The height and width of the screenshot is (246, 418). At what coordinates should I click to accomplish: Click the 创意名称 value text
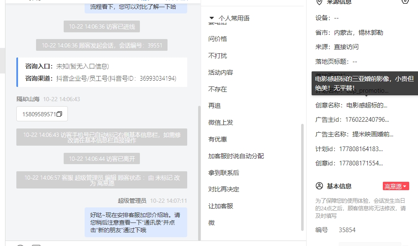pos(367,105)
